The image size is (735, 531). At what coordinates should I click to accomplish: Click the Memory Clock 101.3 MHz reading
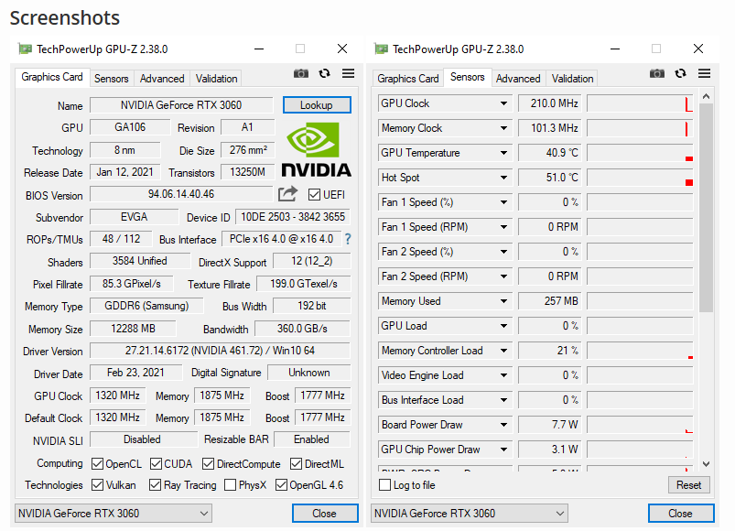pyautogui.click(x=550, y=128)
